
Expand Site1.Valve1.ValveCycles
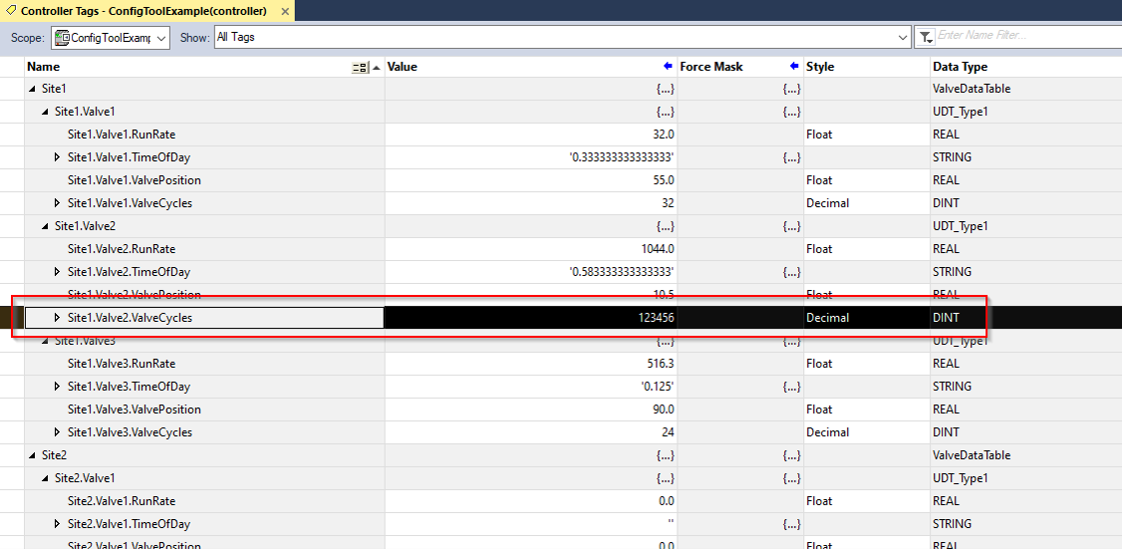[57, 202]
